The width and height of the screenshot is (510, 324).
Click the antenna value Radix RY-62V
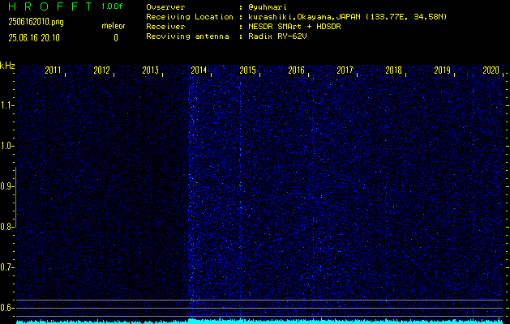coord(277,36)
